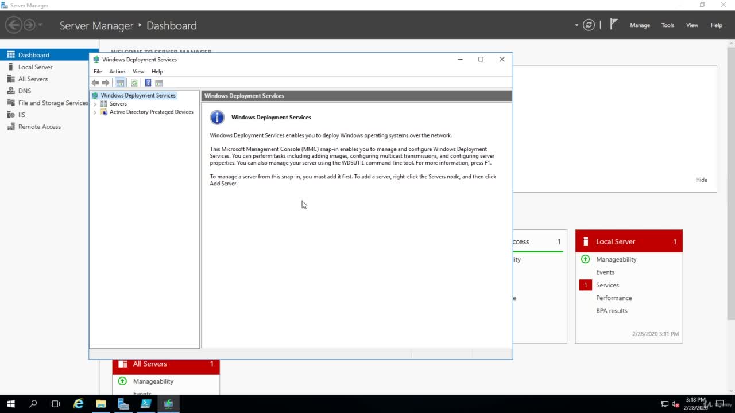Viewport: 735px width, 413px height.
Task: Open Server Manager navigation history dropdown arrow
Action: pos(40,25)
